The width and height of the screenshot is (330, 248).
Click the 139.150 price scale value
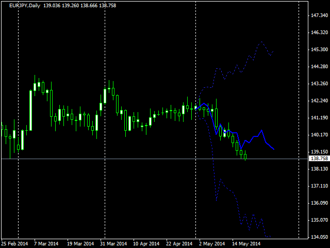319,152
